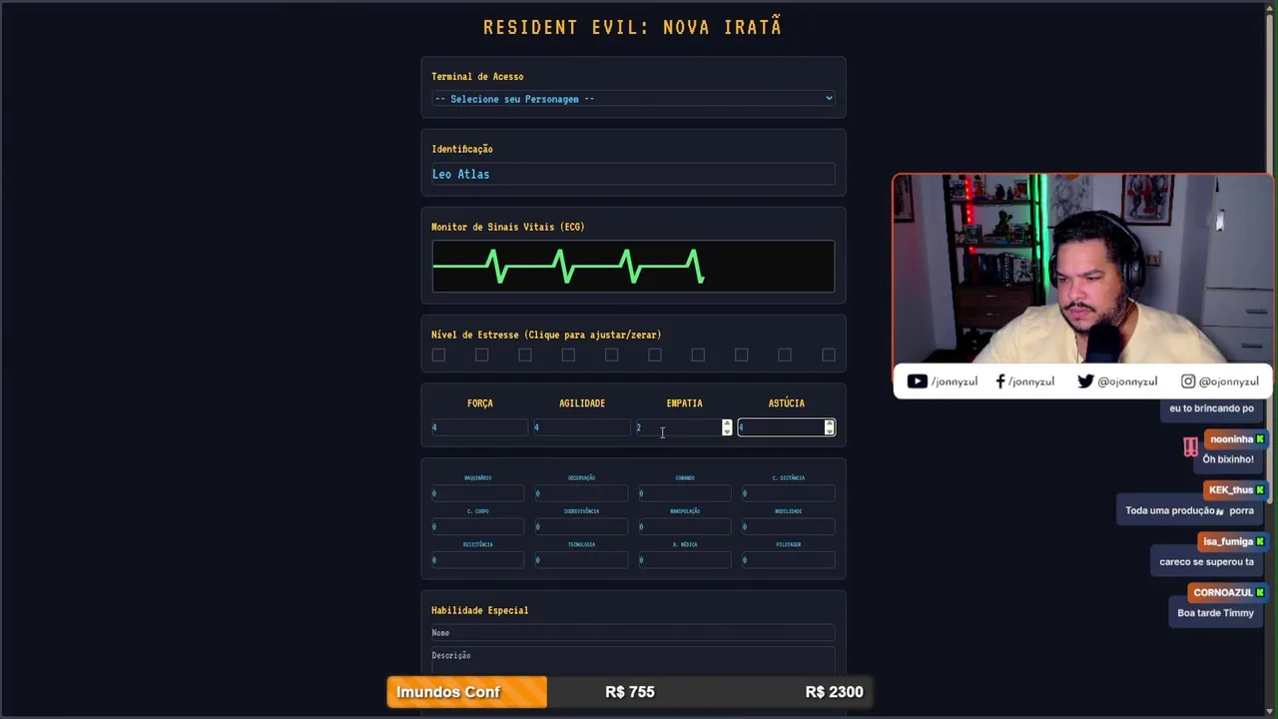
Task: Click the FORÇA attribute field
Action: click(x=479, y=427)
